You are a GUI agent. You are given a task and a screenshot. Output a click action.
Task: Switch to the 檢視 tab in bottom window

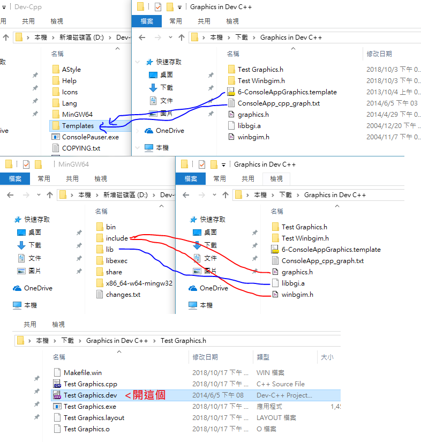(58, 325)
